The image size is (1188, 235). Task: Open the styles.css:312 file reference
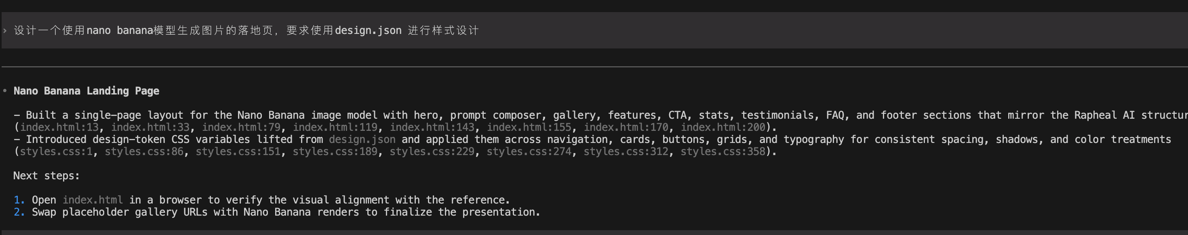[626, 151]
